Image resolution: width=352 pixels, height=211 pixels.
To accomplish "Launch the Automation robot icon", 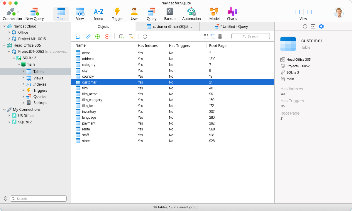I will [192, 12].
